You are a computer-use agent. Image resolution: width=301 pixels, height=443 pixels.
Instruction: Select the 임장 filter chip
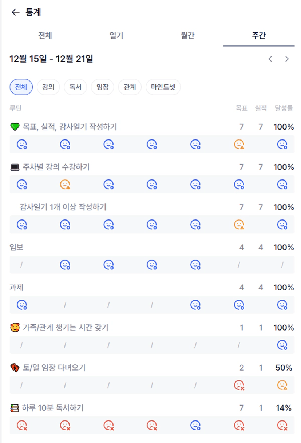[x=103, y=87]
